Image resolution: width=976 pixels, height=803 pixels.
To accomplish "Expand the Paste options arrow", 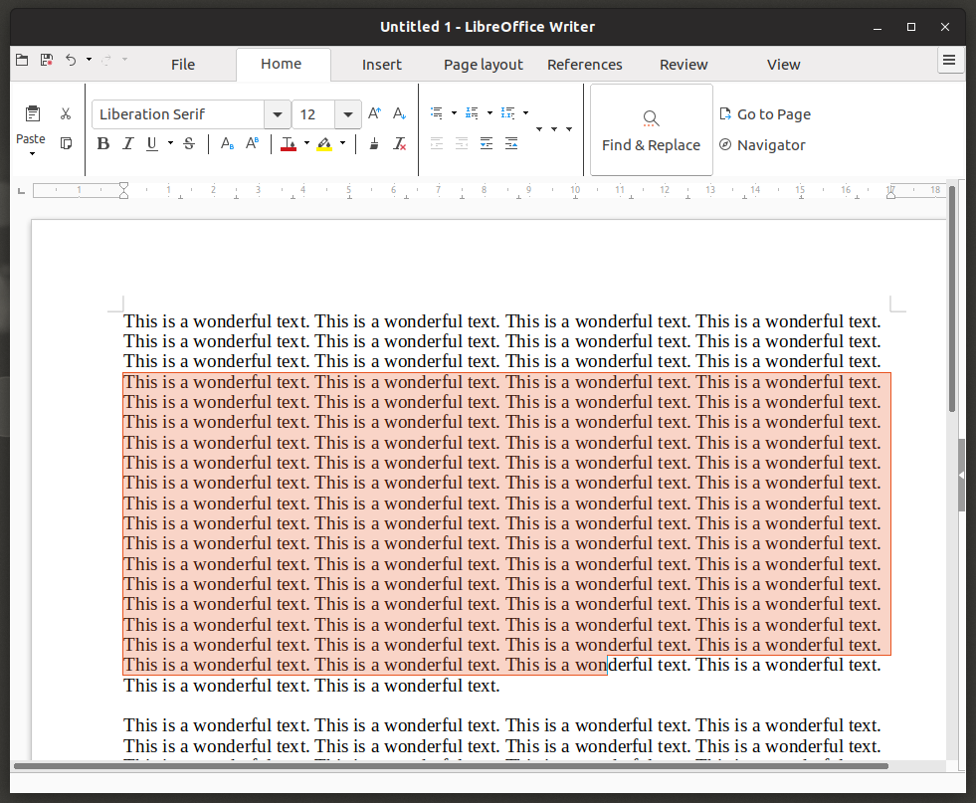I will [x=32, y=153].
